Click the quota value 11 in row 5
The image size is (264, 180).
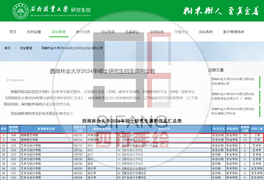point(245,140)
